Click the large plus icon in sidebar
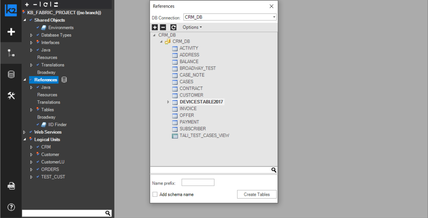 click(x=11, y=32)
